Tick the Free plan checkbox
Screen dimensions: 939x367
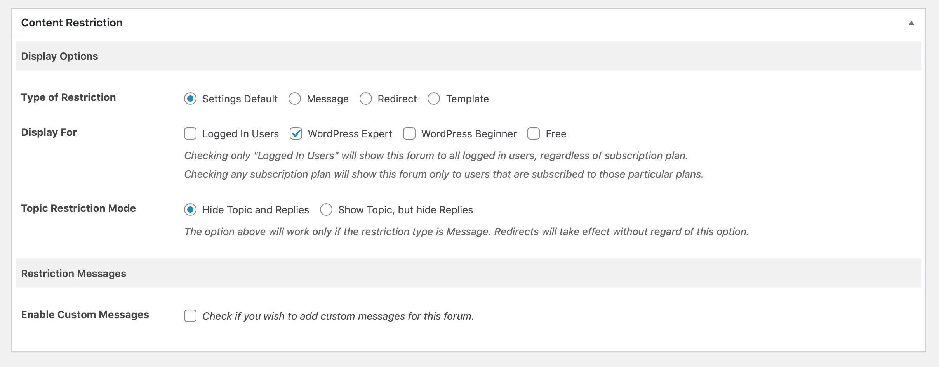[534, 134]
